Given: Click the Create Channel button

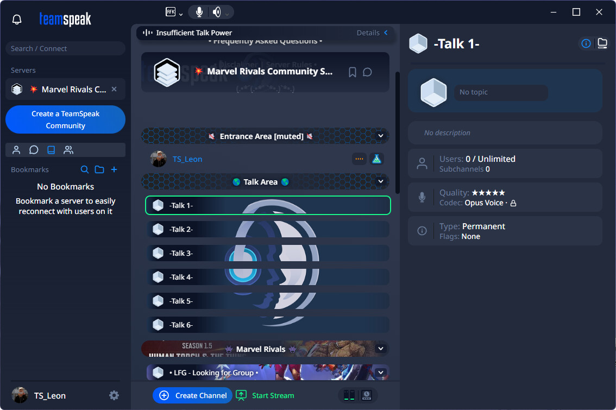Looking at the screenshot, I should 193,395.
